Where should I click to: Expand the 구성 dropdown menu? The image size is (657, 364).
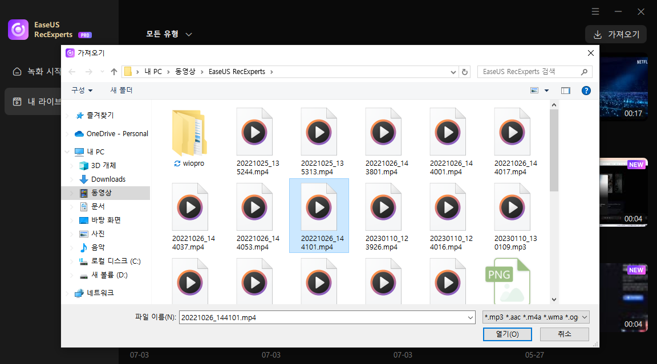pos(78,90)
